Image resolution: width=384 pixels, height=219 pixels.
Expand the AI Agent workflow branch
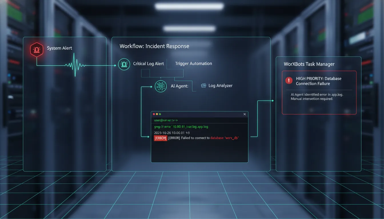[179, 86]
